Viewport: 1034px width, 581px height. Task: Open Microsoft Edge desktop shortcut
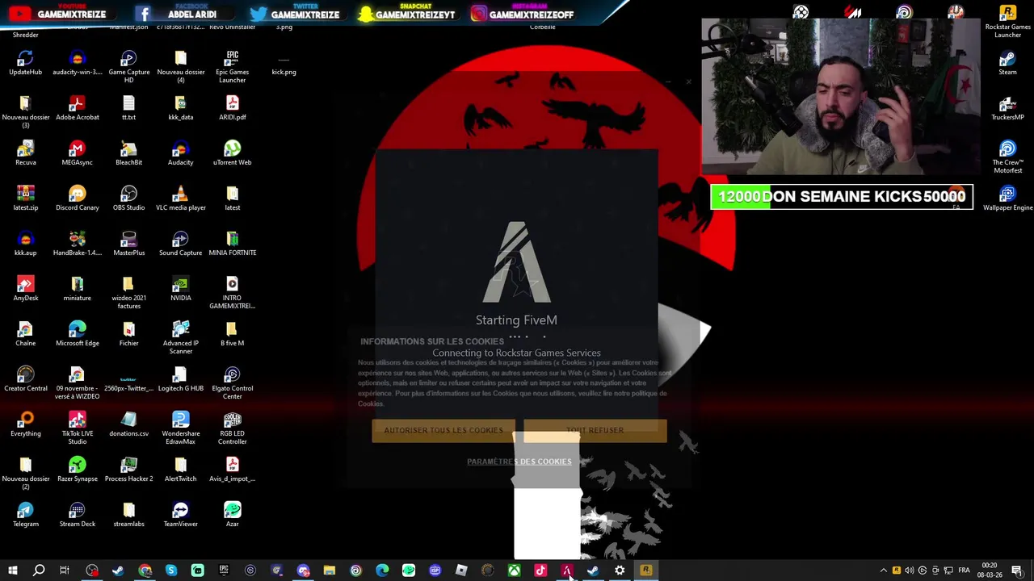click(x=77, y=335)
